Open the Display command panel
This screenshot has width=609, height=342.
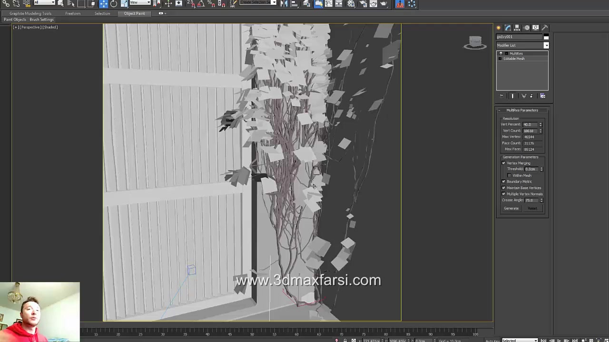click(x=536, y=28)
